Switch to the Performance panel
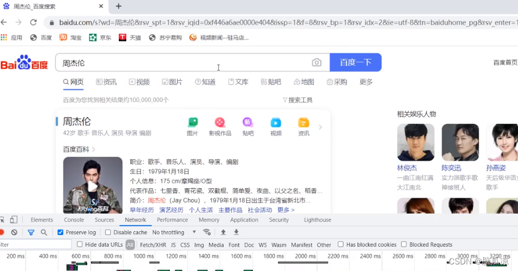Screen dimensions: 518x271 [172, 220]
